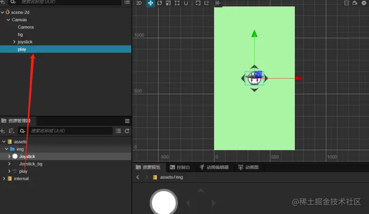
Task: Select the img folder
Action: [66, 149]
